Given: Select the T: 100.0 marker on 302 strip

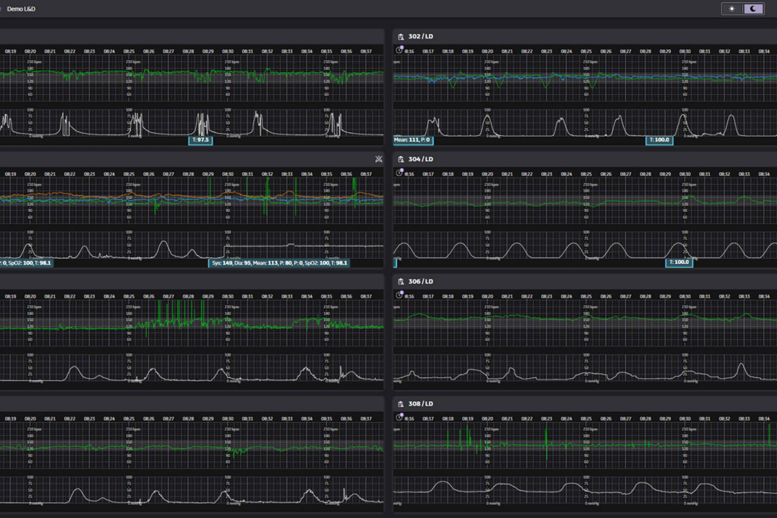Looking at the screenshot, I should pyautogui.click(x=659, y=140).
